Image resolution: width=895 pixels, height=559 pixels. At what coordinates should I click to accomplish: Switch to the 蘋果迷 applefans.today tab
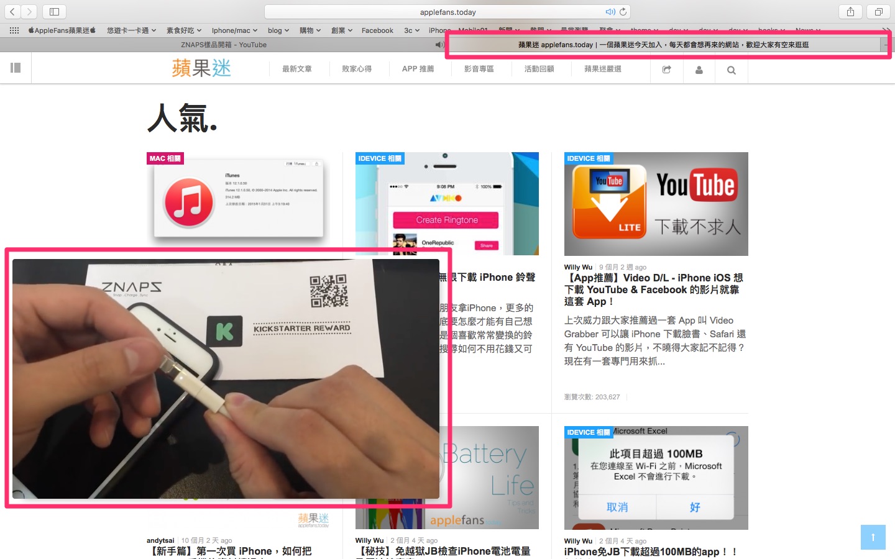point(664,45)
